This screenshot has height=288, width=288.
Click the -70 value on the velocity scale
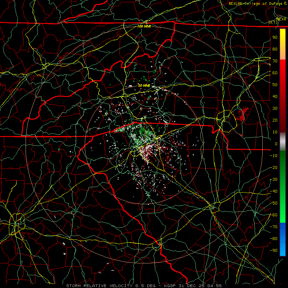(x=274, y=227)
